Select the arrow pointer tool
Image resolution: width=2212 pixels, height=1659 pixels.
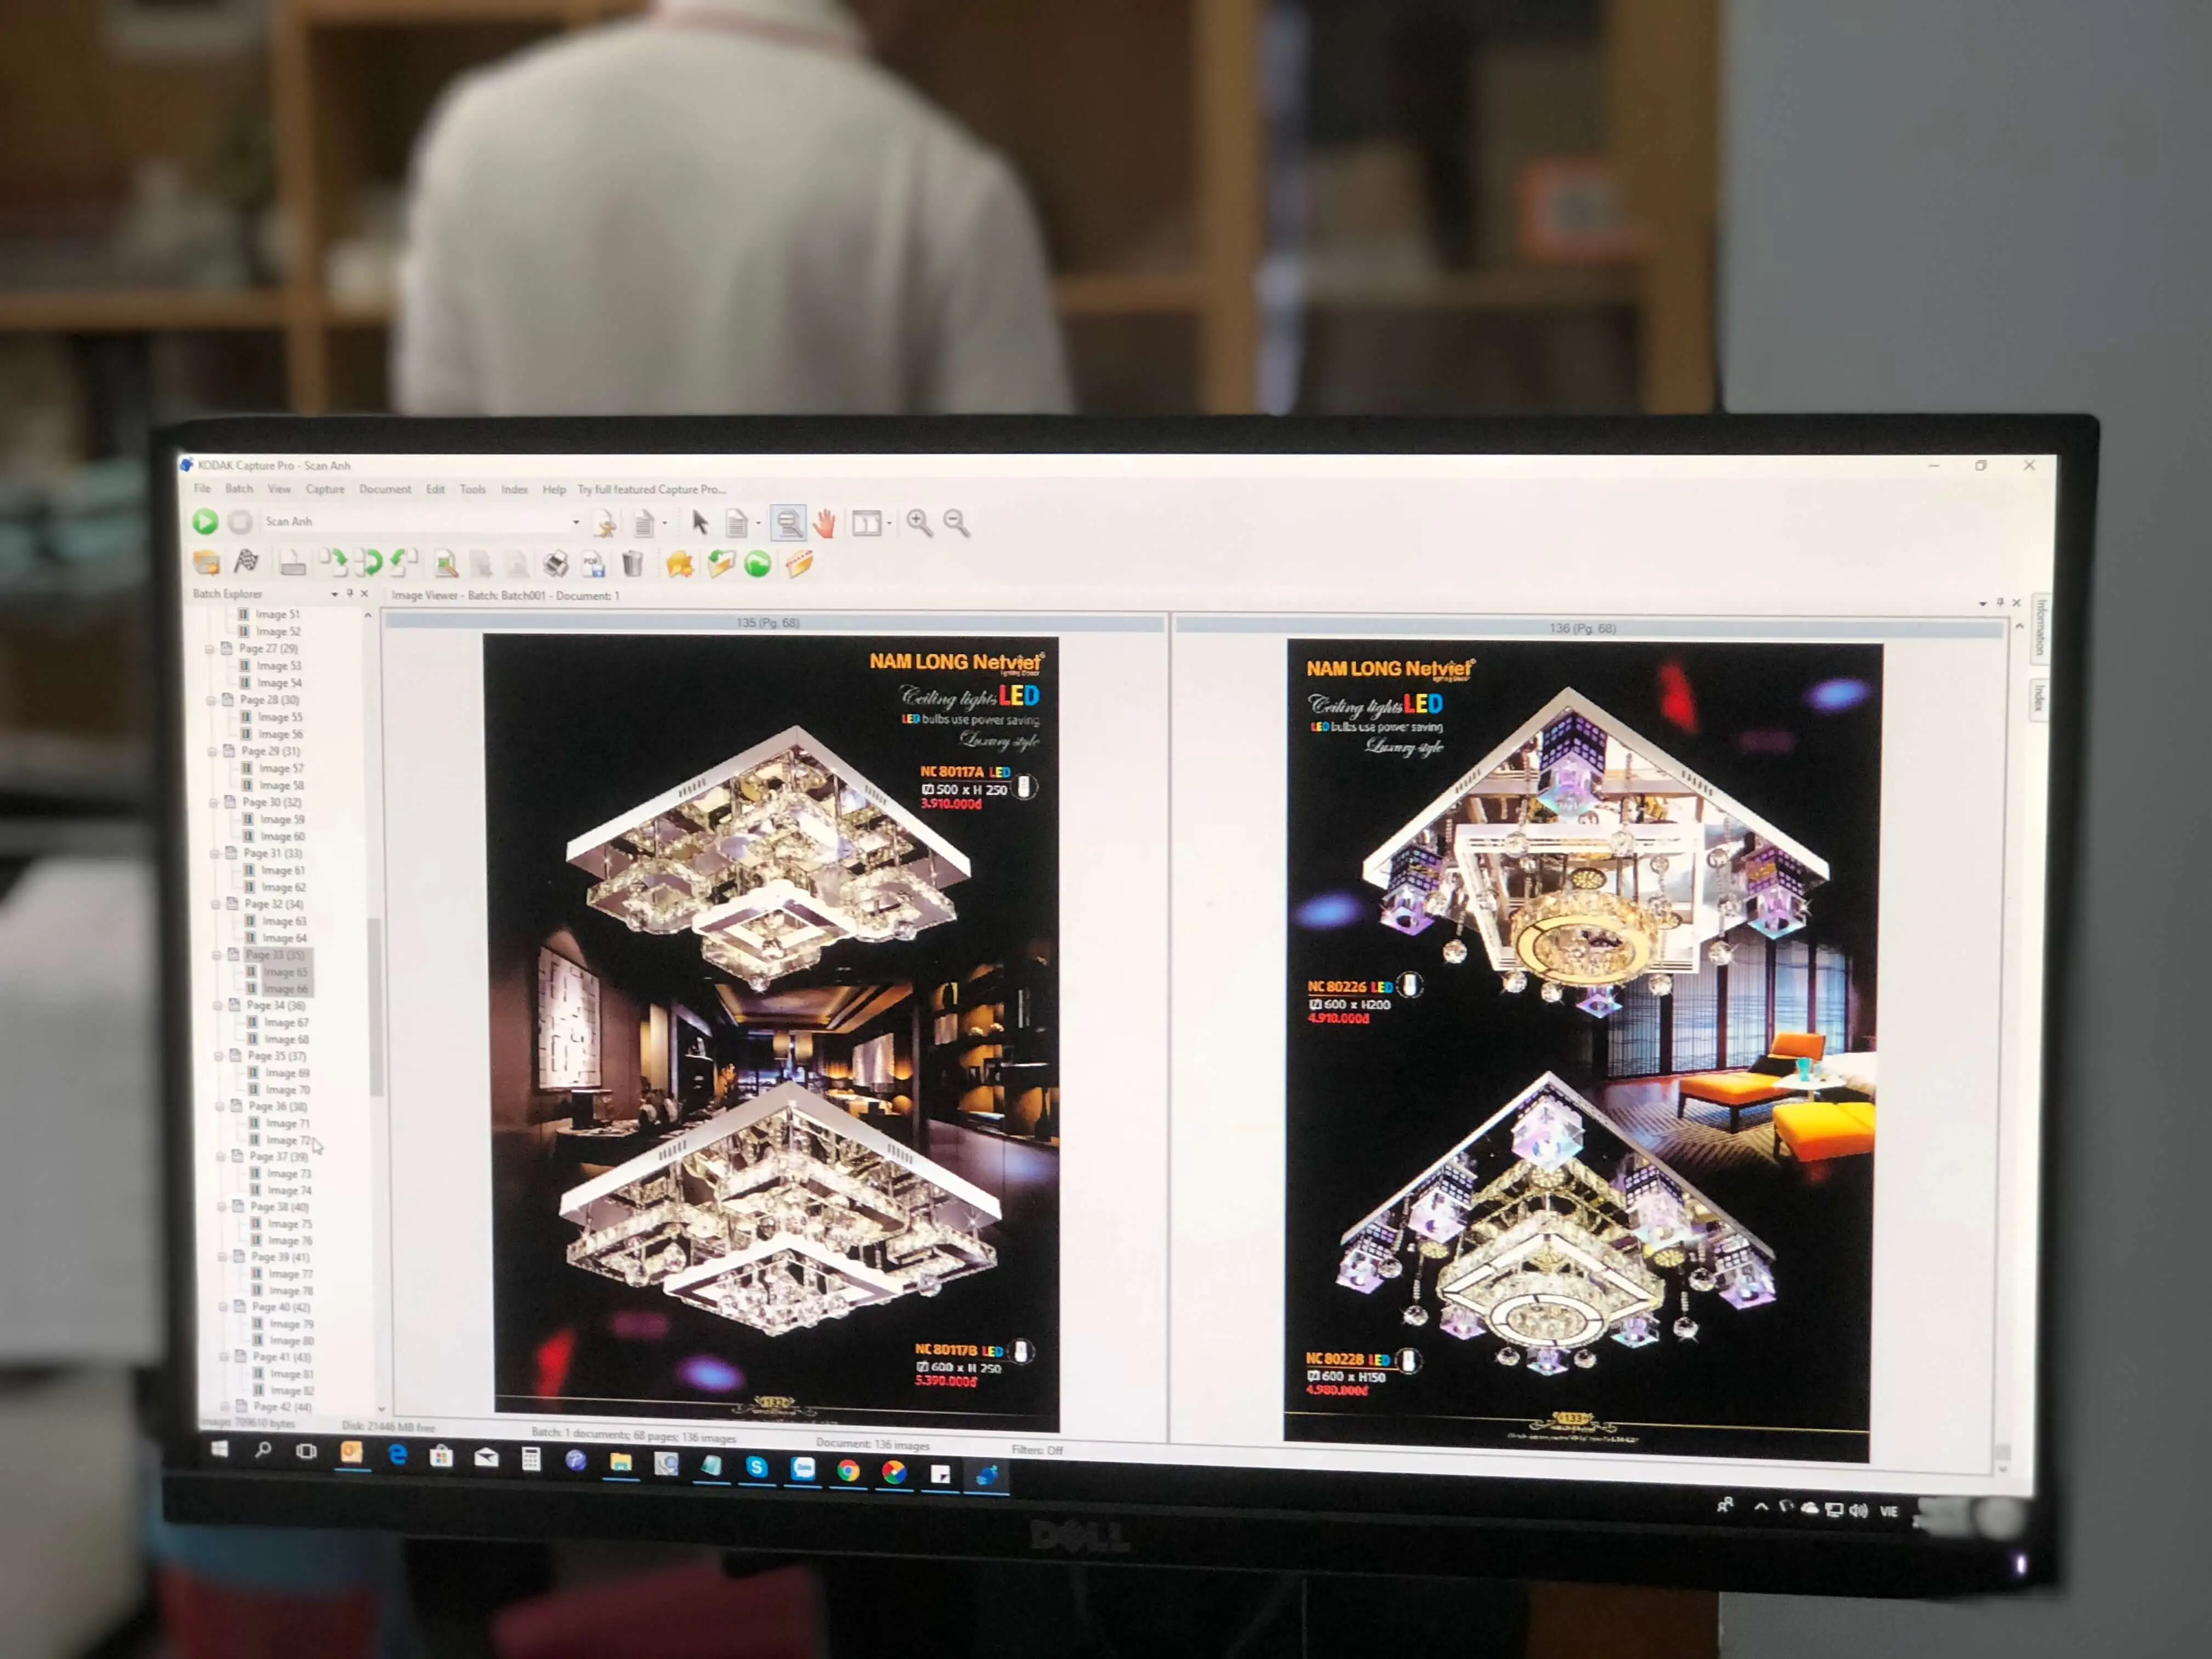tap(700, 522)
